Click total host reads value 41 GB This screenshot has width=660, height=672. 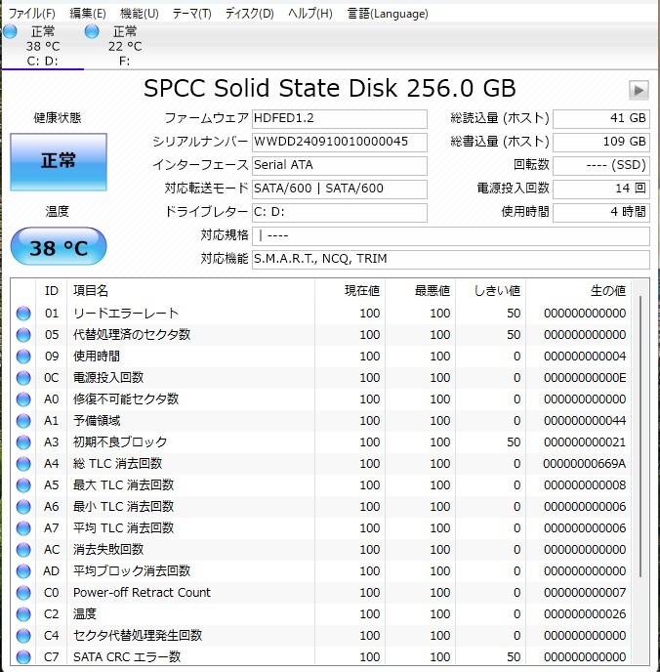pos(601,119)
